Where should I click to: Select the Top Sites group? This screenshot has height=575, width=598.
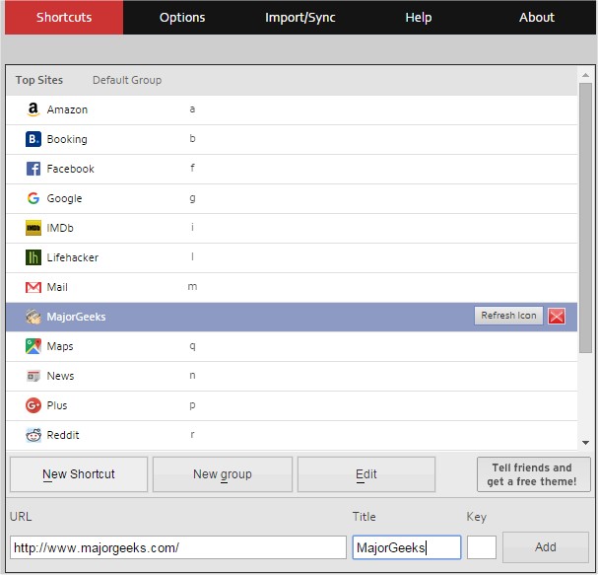point(38,80)
